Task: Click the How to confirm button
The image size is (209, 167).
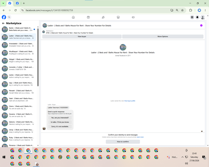Action: click(x=123, y=142)
